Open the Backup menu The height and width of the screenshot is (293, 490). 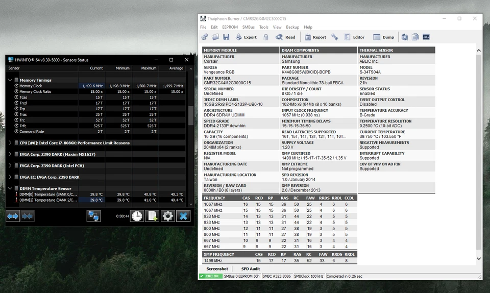pos(292,27)
